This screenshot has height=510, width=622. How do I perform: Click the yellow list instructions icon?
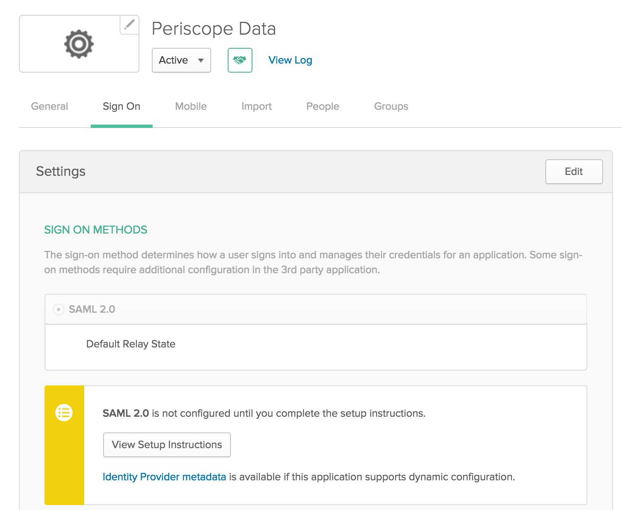(64, 413)
